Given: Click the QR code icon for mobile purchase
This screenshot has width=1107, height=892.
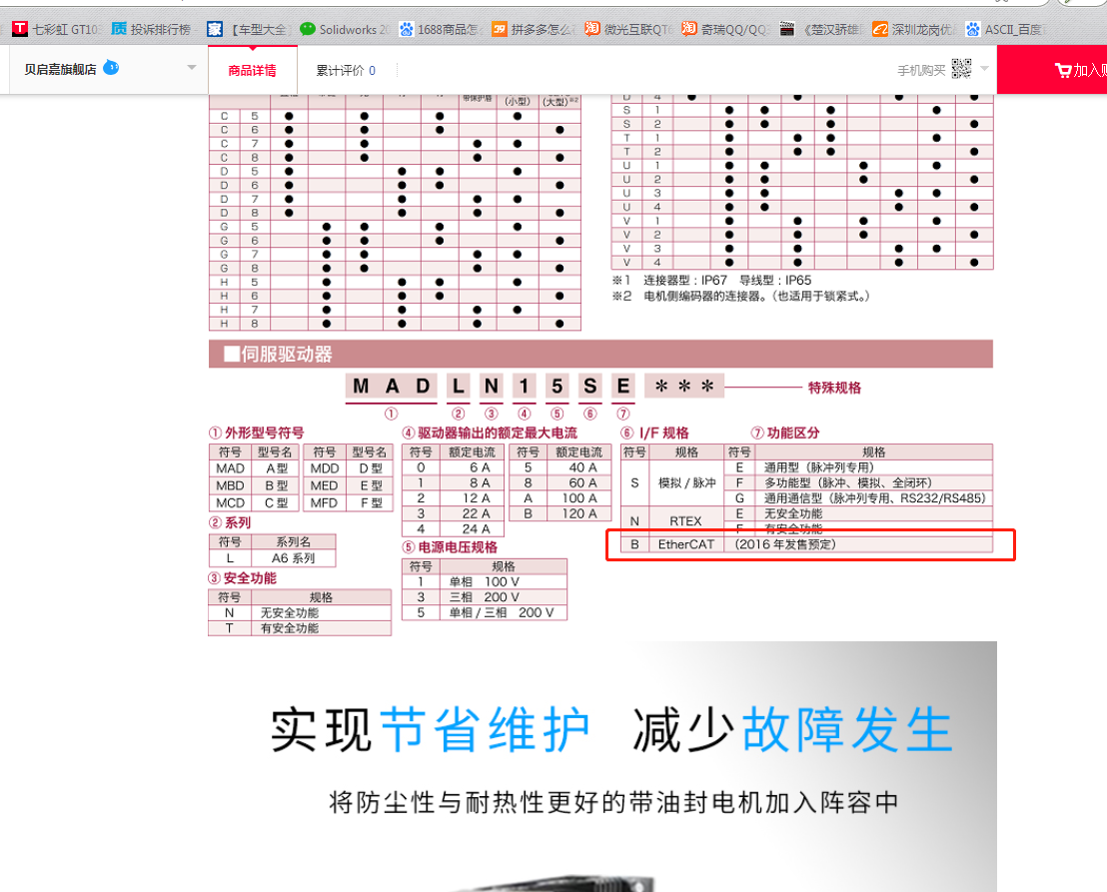Looking at the screenshot, I should (x=961, y=69).
